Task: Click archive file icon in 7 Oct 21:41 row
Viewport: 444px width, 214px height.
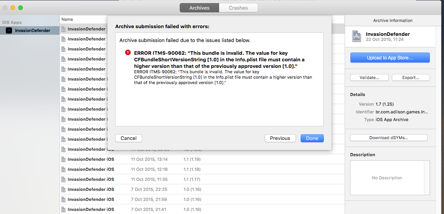Action: click(63, 209)
